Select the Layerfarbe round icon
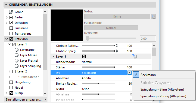 17,50
